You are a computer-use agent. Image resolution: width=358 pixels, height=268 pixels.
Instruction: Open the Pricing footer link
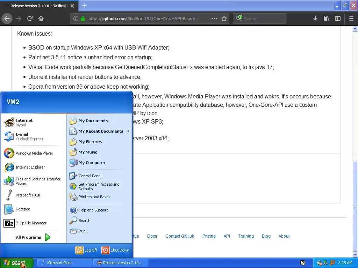[x=209, y=236]
